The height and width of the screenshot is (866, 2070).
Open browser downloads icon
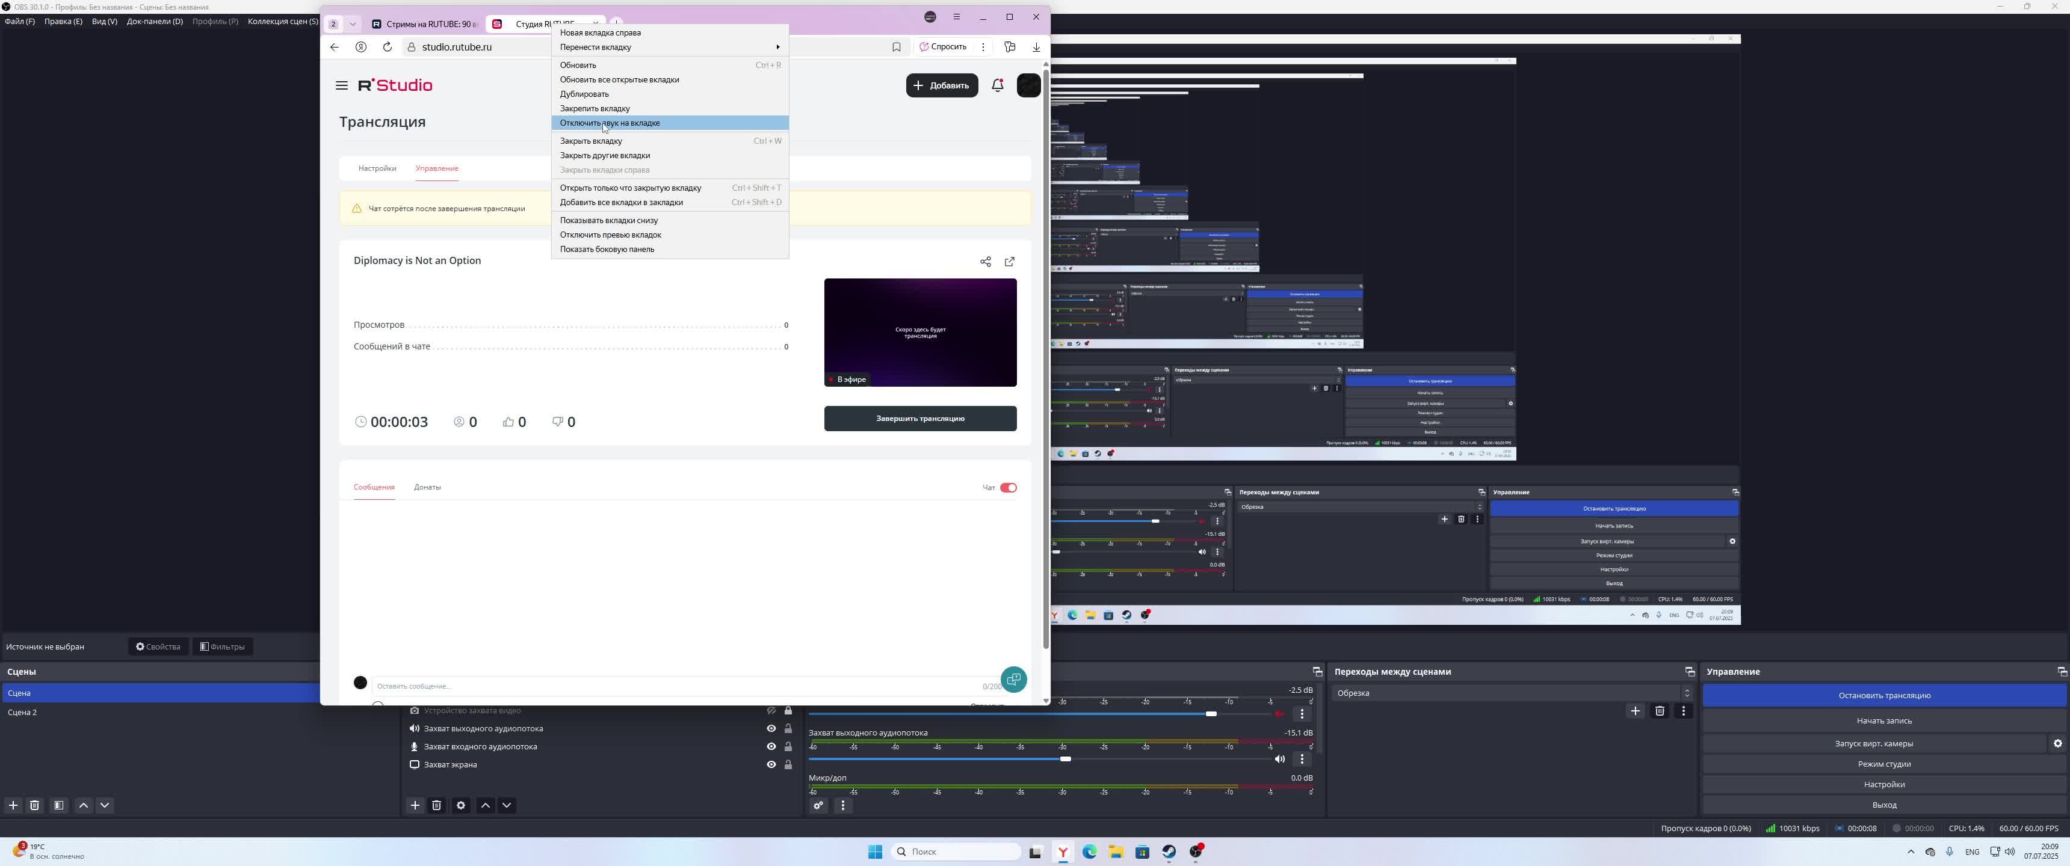click(x=1037, y=46)
